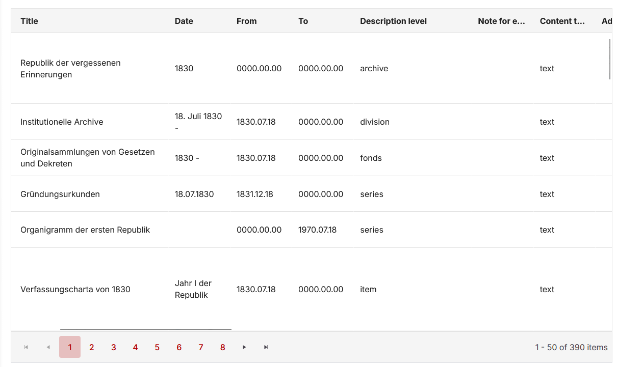Open the 'Gründungsurkunden' series entry
This screenshot has height=367, width=617.
(x=60, y=194)
